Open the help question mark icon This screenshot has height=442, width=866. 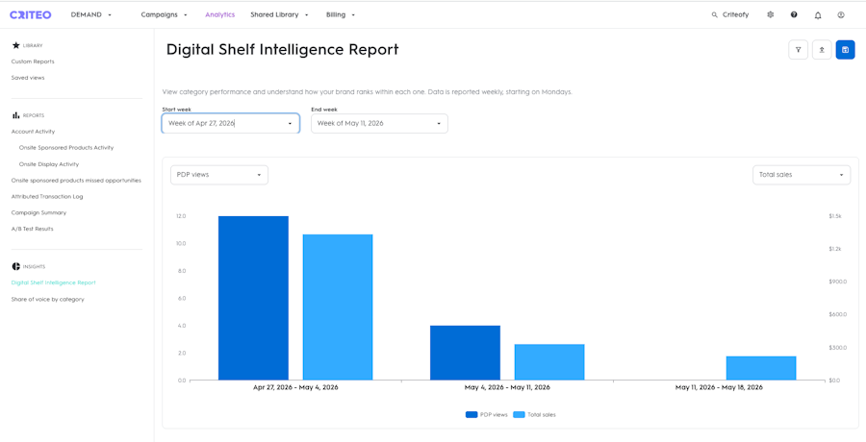(794, 15)
